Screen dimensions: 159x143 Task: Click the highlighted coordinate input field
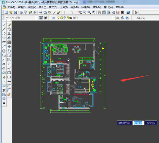pos(139,123)
